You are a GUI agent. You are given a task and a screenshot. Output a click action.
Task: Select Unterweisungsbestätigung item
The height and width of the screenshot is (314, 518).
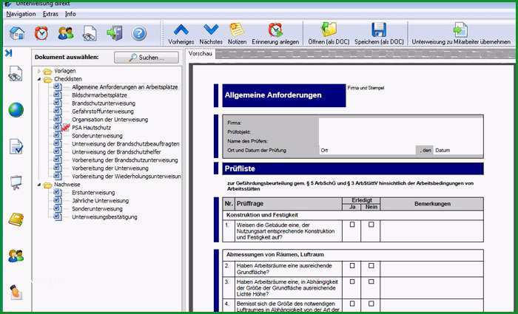pyautogui.click(x=104, y=217)
